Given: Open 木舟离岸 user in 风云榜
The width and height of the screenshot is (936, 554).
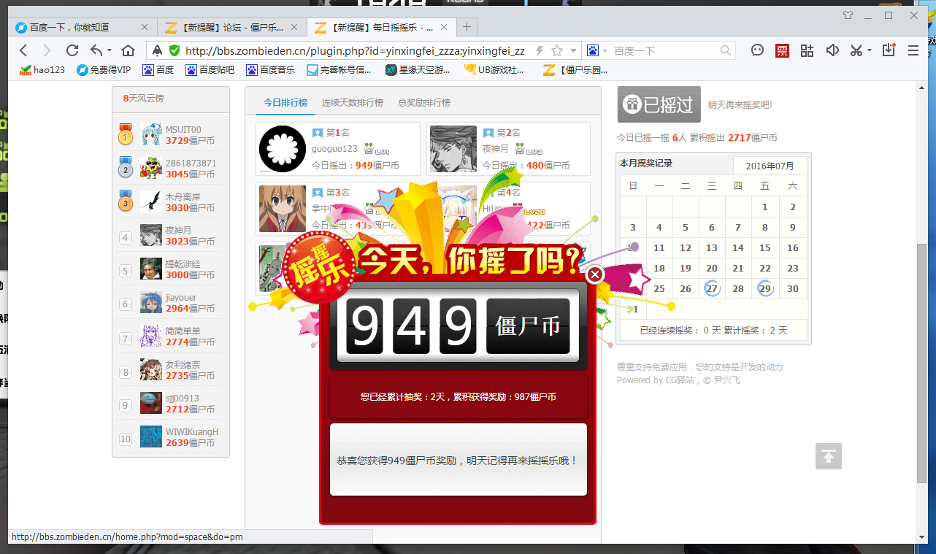Looking at the screenshot, I should pyautogui.click(x=183, y=197).
